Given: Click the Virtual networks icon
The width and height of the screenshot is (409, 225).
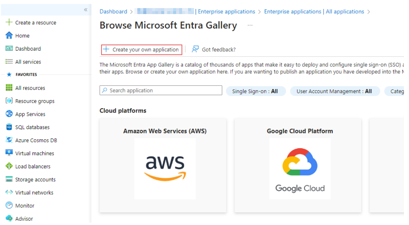Looking at the screenshot, I should coord(9,193).
